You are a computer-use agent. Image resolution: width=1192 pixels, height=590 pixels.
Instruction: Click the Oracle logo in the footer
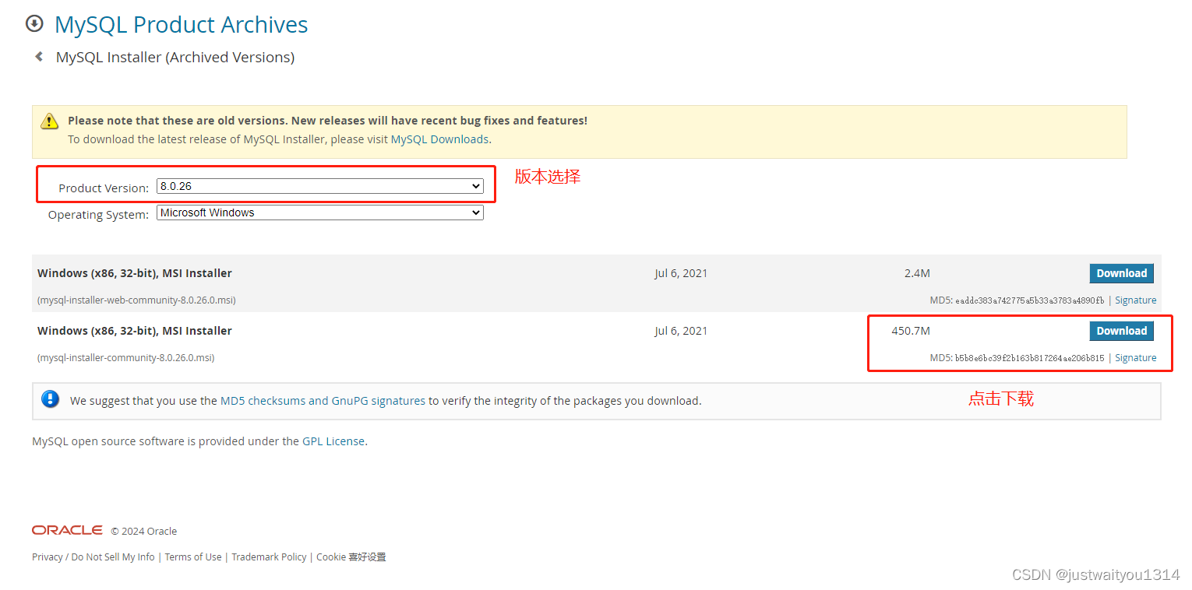66,530
